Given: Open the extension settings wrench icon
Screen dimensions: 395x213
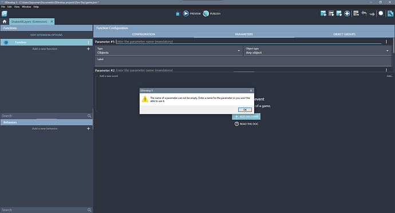Looking at the screenshot, I should pyautogui.click(x=390, y=14).
